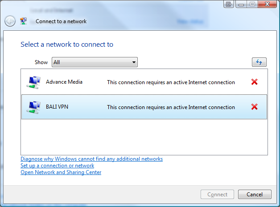
Task: Click the network icon beside the window title
Action: (x=23, y=21)
